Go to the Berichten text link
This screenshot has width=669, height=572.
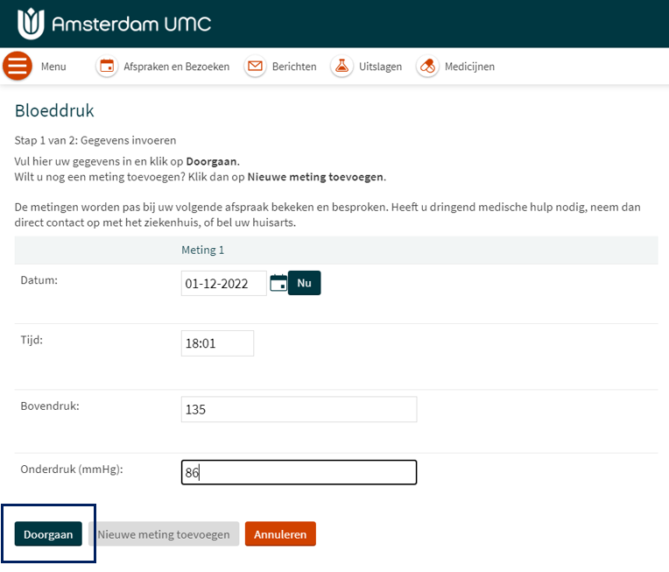(293, 67)
